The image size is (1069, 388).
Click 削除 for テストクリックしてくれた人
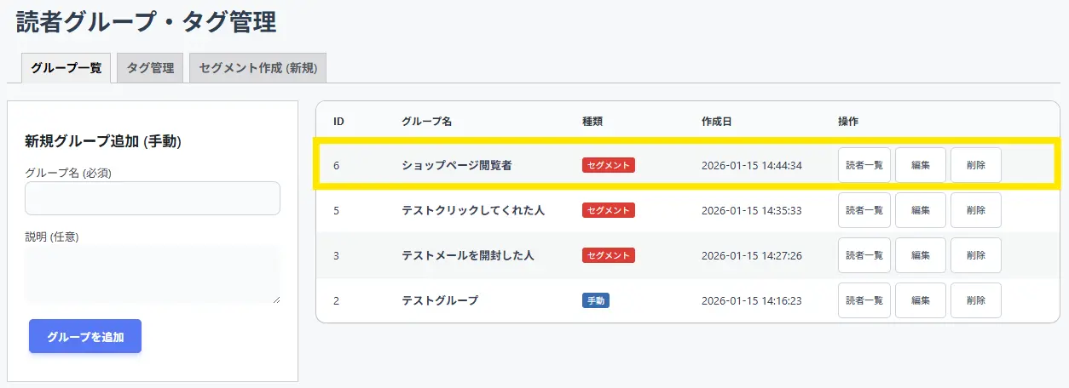pos(975,210)
